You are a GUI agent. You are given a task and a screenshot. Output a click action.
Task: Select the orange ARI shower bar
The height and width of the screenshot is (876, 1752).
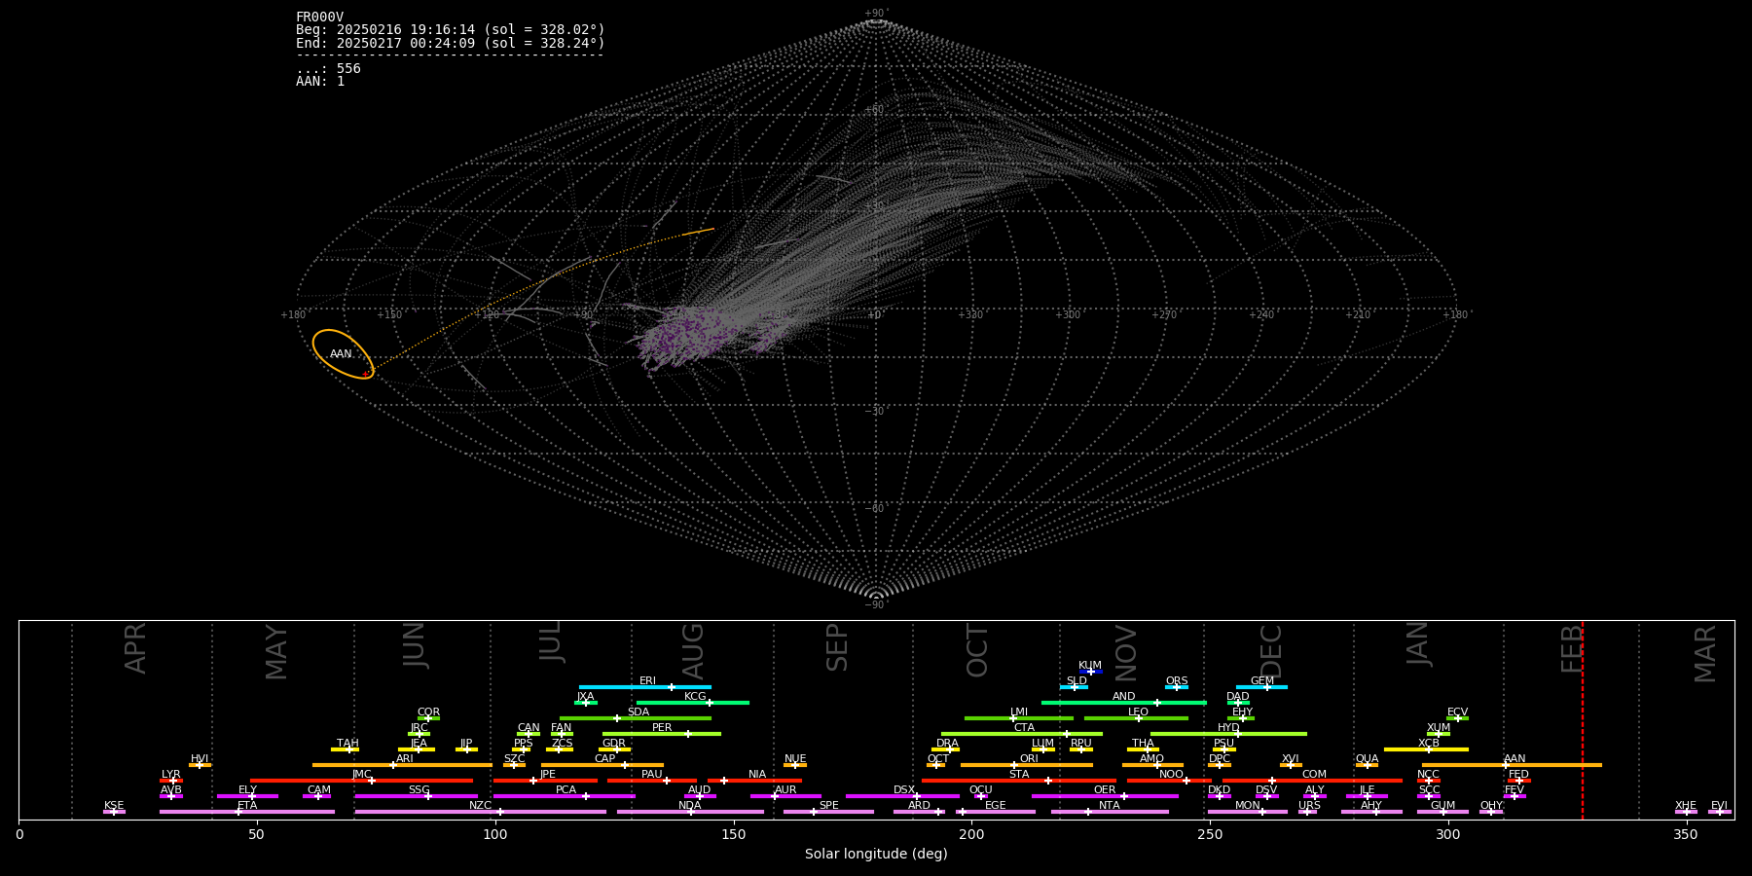tap(402, 765)
